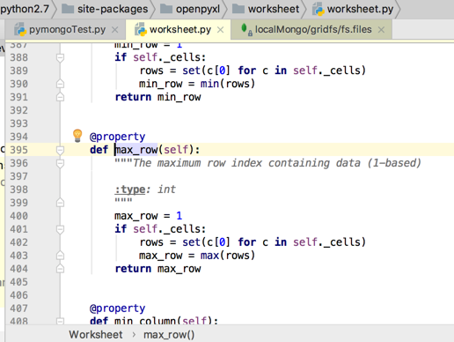Click the pymongoTest.py Python file icon
This screenshot has width=454, height=342.
[20, 29]
